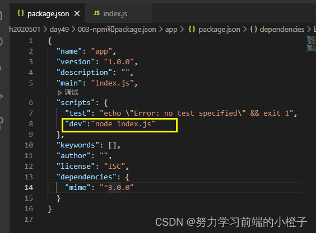
Task: Click the "^3.0.0" mime version
Action: tap(117, 188)
